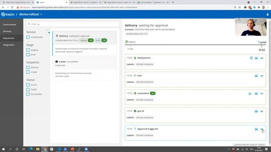This screenshot has height=152, width=271.
Task: Open the deployment external link icon
Action: pos(251,58)
